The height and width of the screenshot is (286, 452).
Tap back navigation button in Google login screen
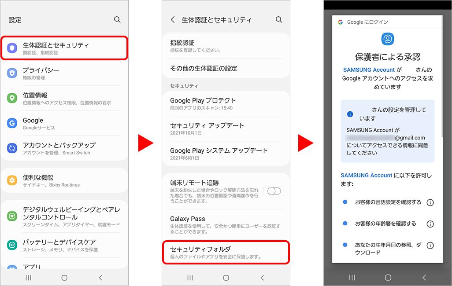[424, 278]
